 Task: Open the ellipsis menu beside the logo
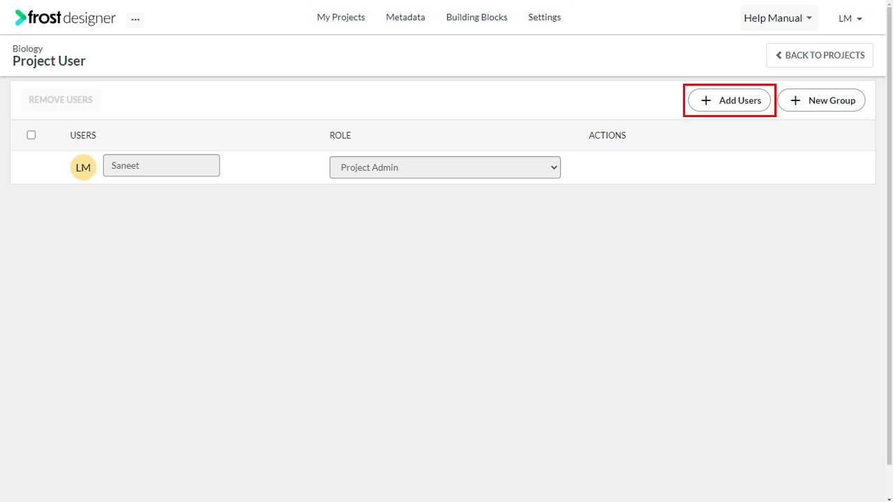(135, 20)
